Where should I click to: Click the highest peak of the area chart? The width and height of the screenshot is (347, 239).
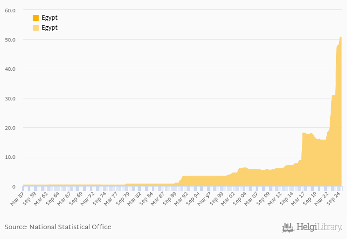[341, 38]
